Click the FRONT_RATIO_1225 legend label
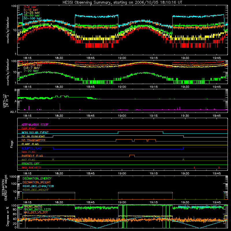 pyautogui.click(x=37, y=209)
